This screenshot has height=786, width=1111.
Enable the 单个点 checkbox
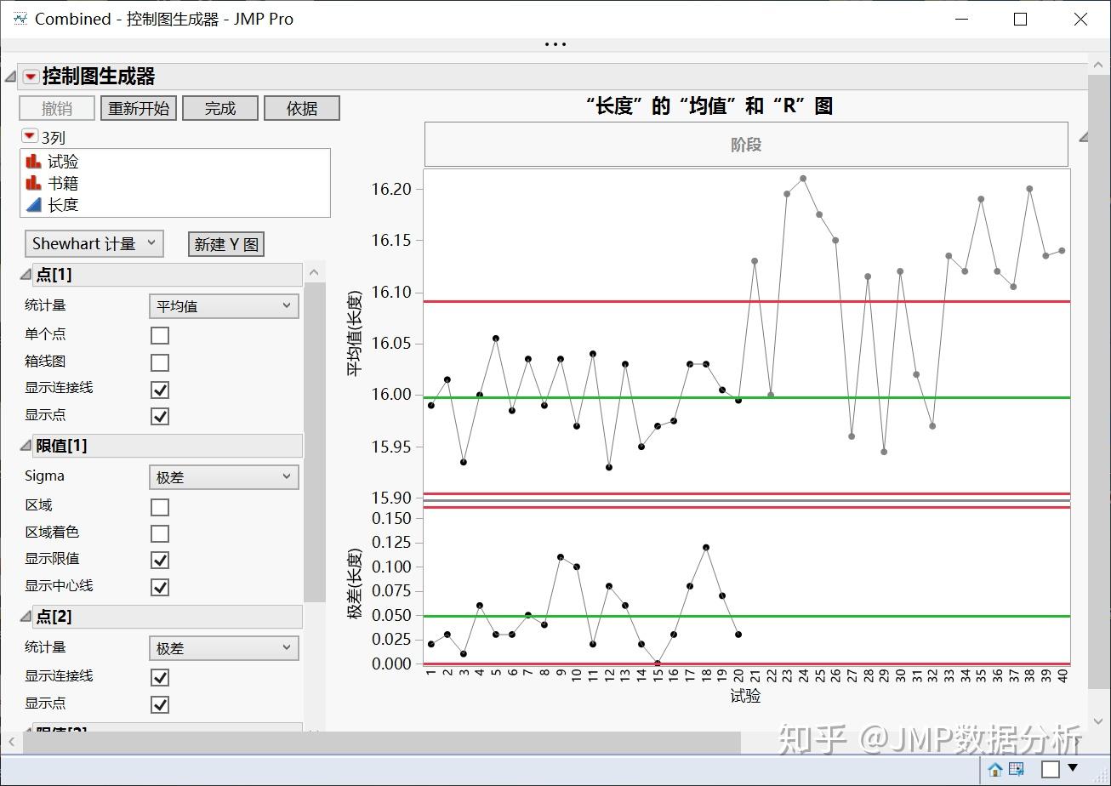point(159,334)
